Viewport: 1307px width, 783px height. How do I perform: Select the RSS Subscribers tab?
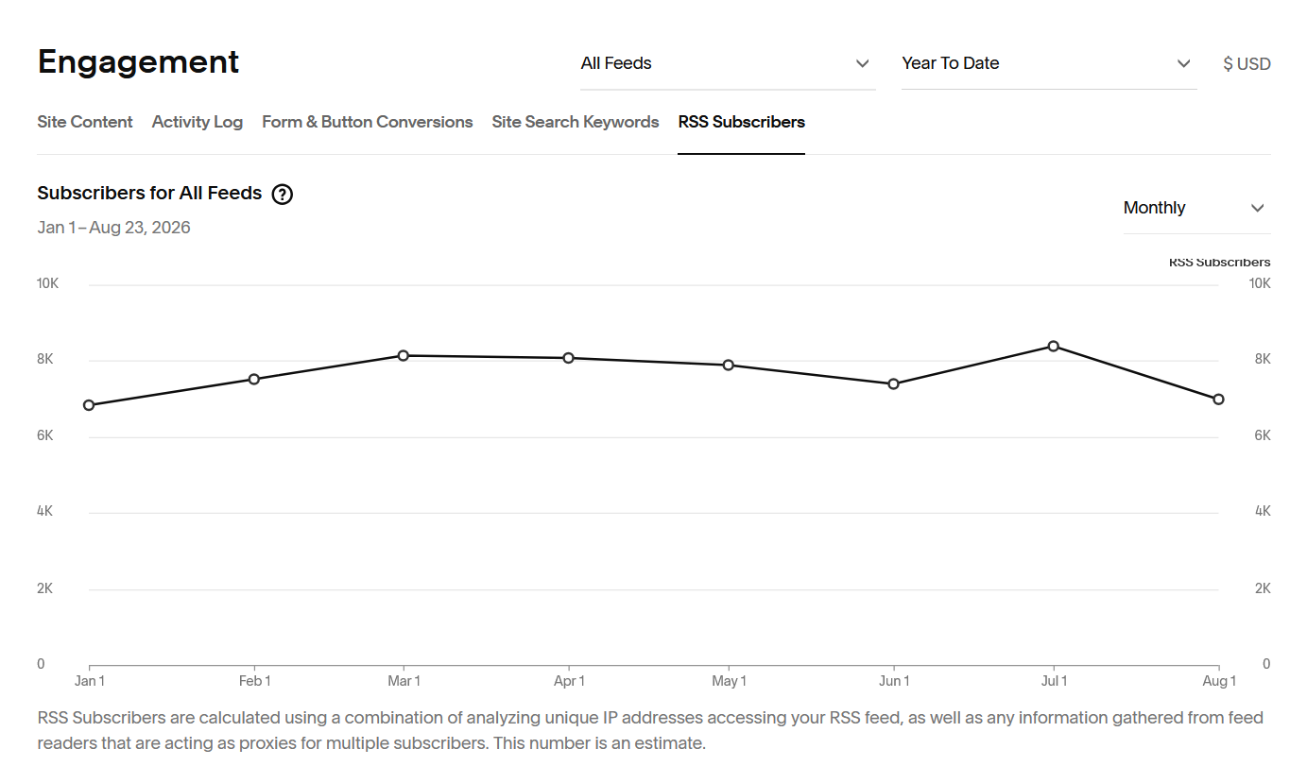(x=742, y=122)
